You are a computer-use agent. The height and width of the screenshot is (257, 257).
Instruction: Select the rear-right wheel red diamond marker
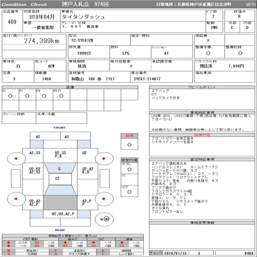pyautogui.click(x=104, y=199)
